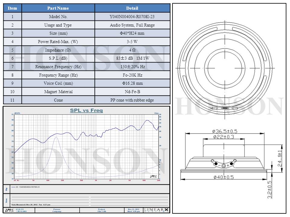
Task: Click the LinearX Systems logo
Action: coord(156,210)
